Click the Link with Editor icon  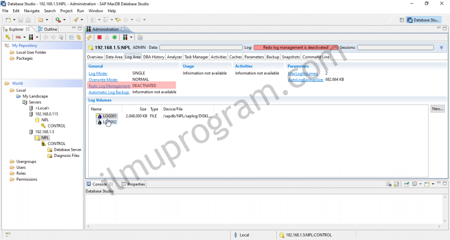click(79, 37)
